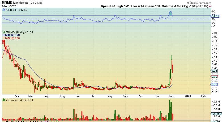Viewport: 222px width, 122px height.
Task: Click the Apr label on time axis
Action: coord(47,96)
